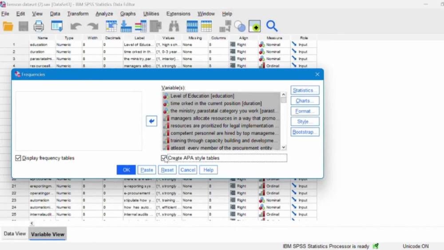Open the Extensions menu
The image size is (444, 250).
178,14
